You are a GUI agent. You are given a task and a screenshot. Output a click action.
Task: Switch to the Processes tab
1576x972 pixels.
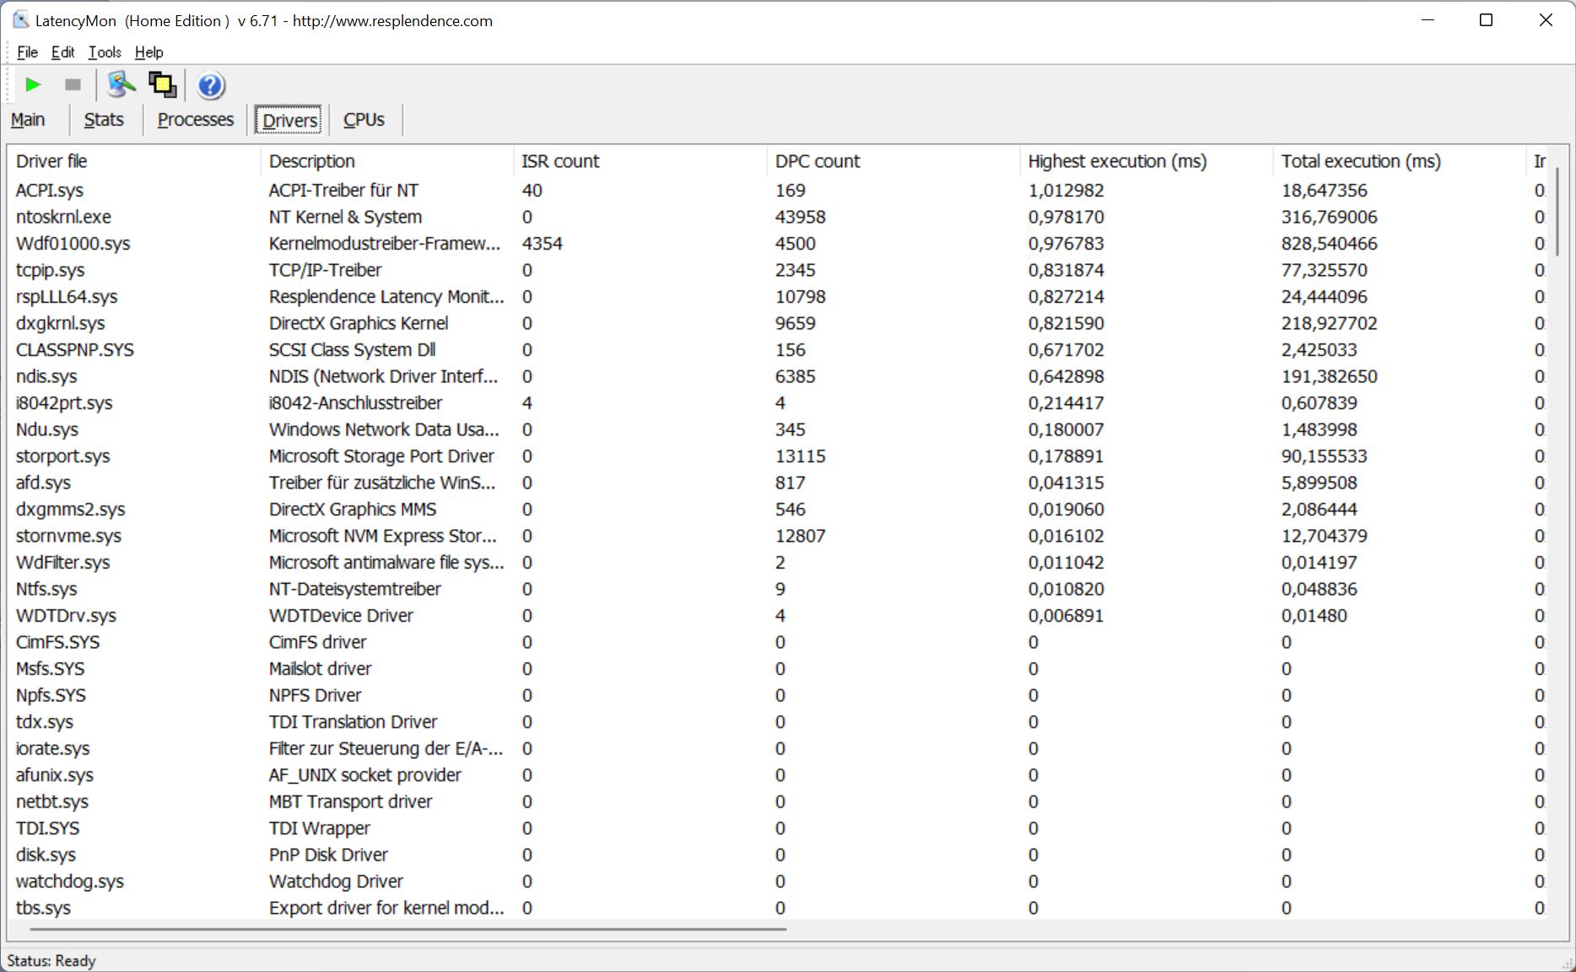click(195, 120)
